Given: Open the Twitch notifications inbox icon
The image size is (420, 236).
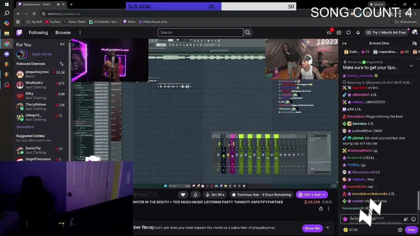Looking at the screenshot, I should (x=339, y=32).
